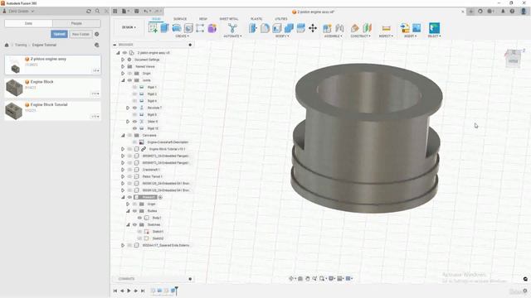This screenshot has width=531, height=298.
Task: Expand the Document Settings node
Action: pos(123,60)
